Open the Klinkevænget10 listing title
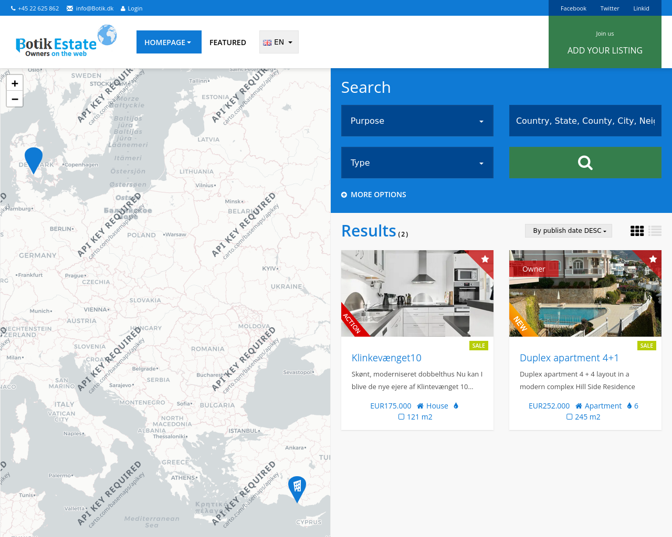The height and width of the screenshot is (537, 672). point(386,358)
